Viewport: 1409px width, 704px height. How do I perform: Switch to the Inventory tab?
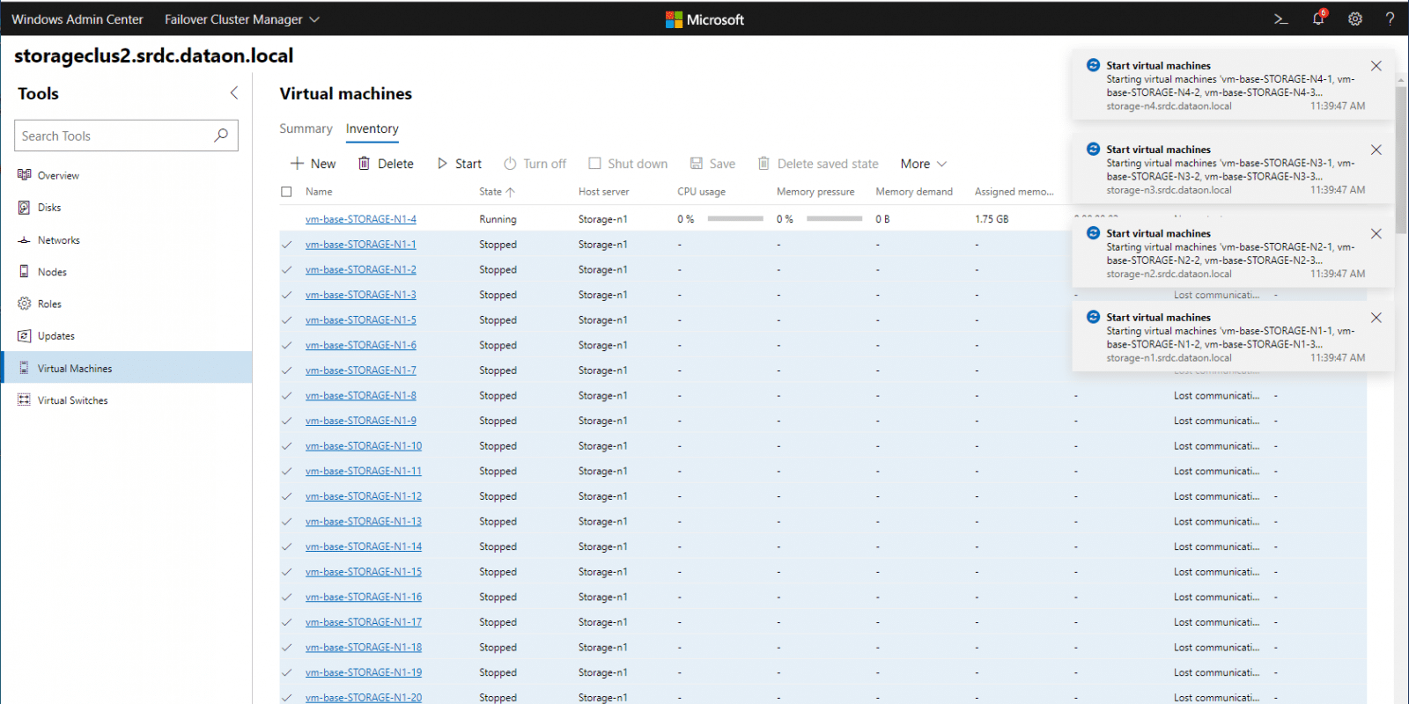[x=372, y=128]
